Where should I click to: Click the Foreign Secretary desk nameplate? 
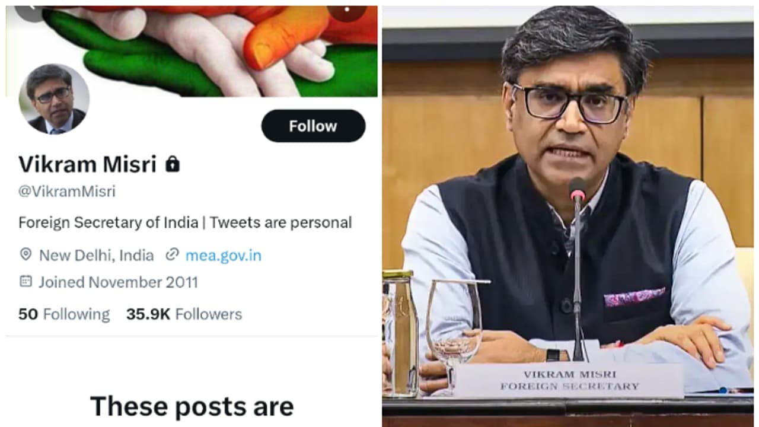(568, 380)
